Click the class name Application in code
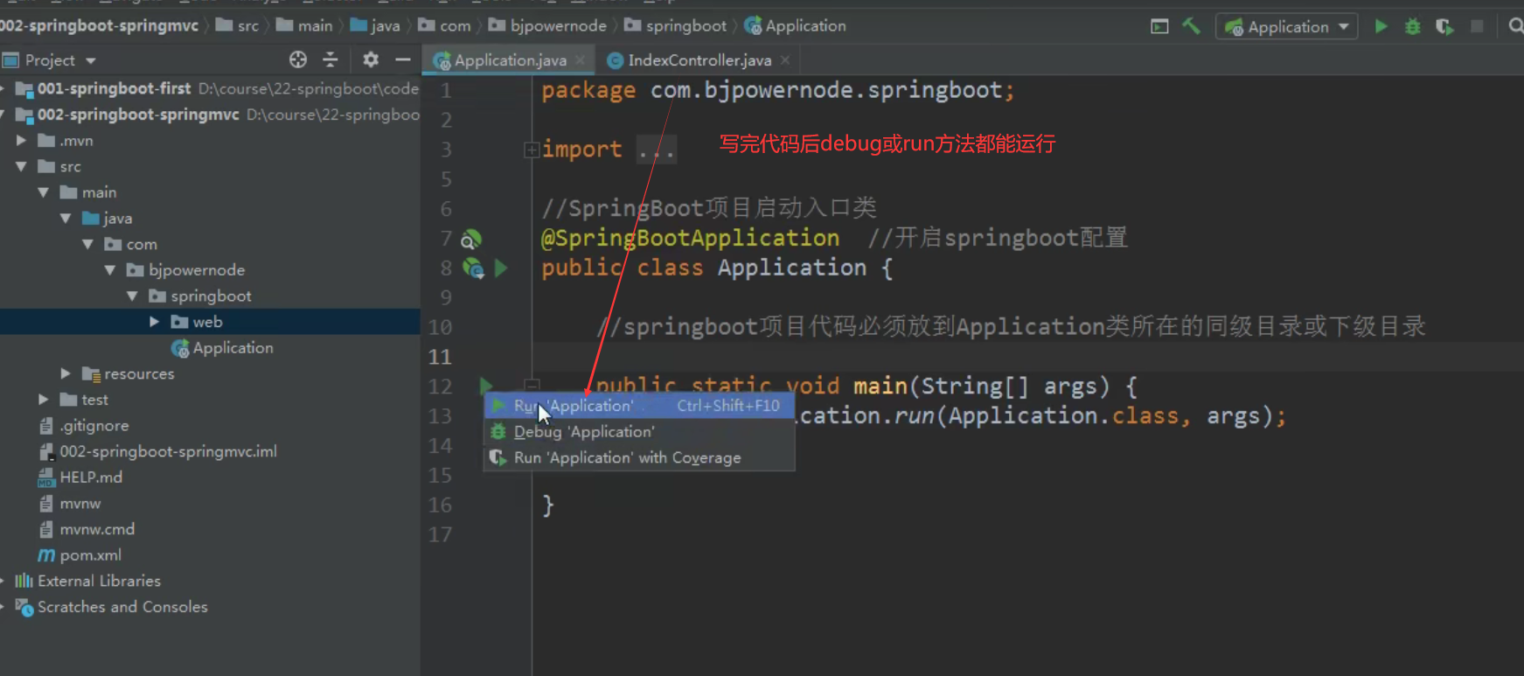This screenshot has height=676, width=1524. 792,268
